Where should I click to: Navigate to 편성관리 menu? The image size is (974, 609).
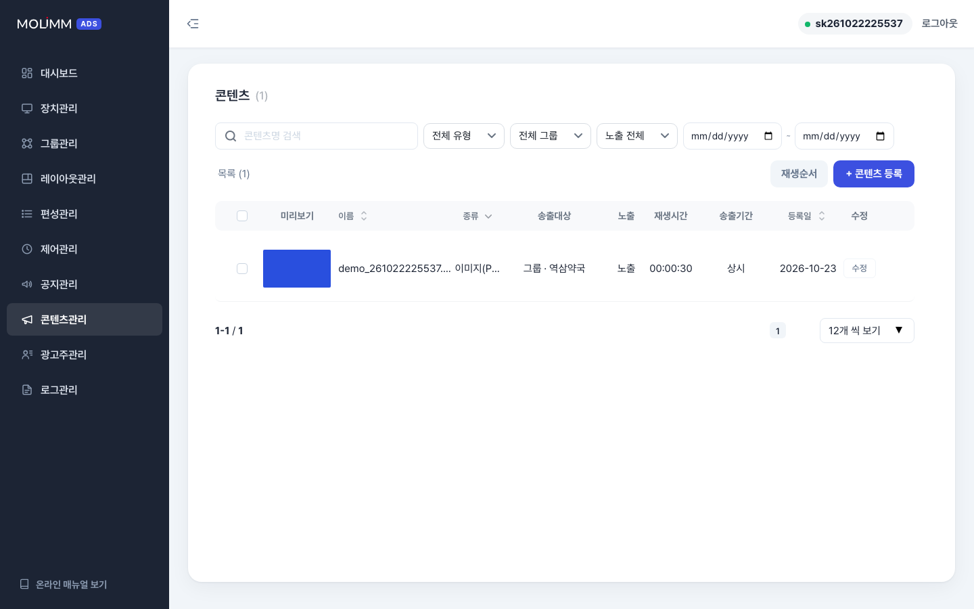(x=85, y=214)
